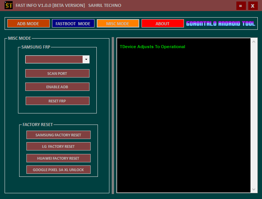Select the MISC MODE tab
This screenshot has width=262, height=199.
118,23
